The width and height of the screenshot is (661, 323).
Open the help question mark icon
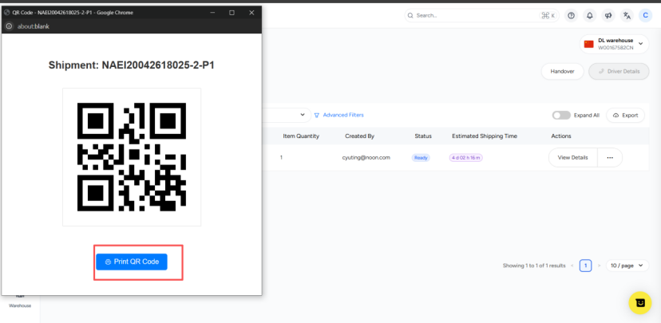tap(572, 16)
